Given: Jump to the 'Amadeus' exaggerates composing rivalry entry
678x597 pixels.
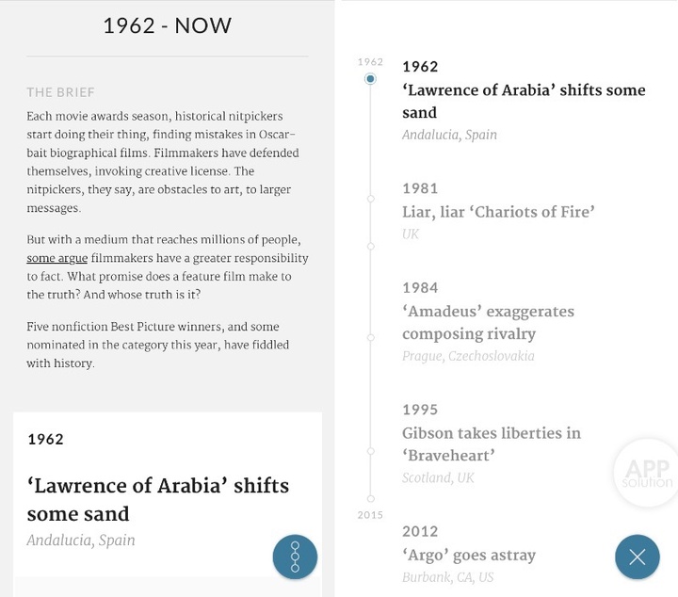Looking at the screenshot, I should click(488, 323).
